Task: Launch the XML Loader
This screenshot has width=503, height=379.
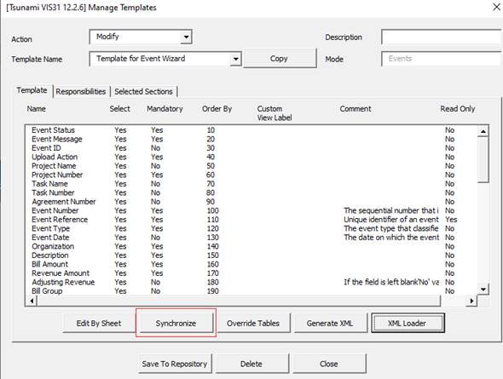Action: pos(408,323)
